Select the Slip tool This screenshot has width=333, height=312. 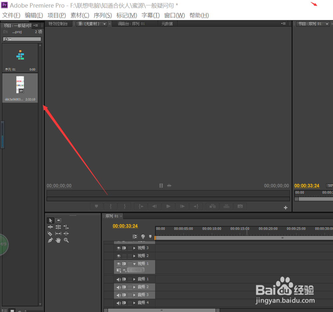click(x=58, y=234)
